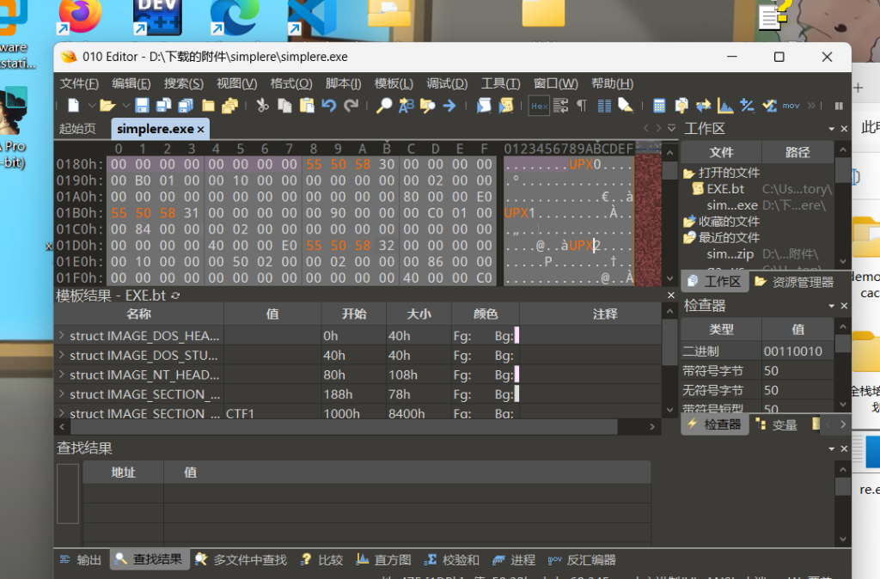Open Find in Files icon
880x579 pixels.
[x=428, y=106]
